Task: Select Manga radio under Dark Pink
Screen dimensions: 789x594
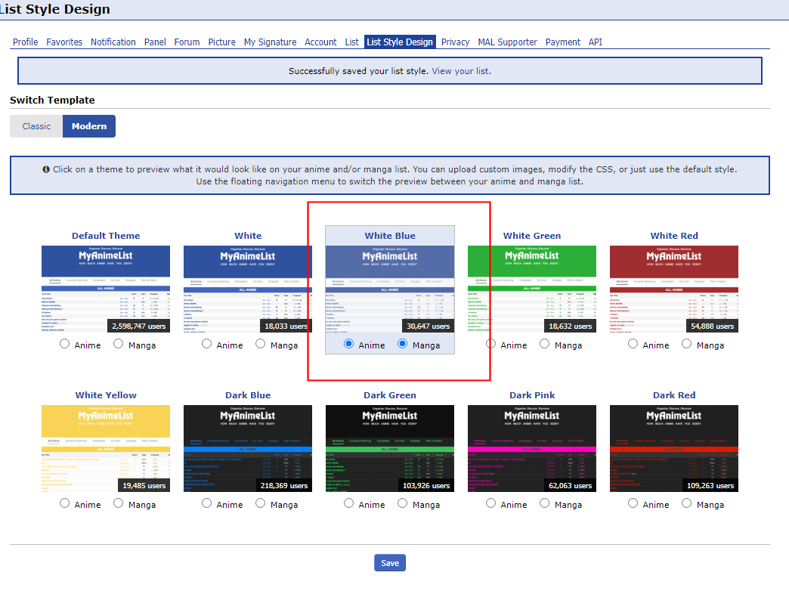Action: tap(545, 503)
